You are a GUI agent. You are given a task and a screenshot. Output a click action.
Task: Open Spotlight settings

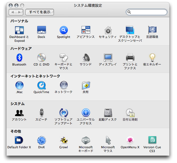click(x=63, y=31)
